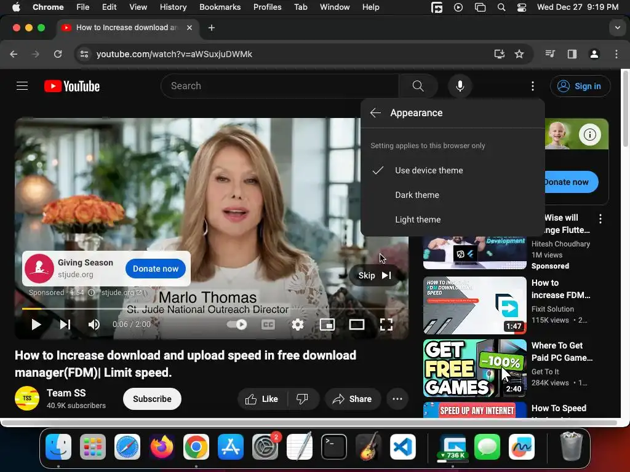Enable miniplayer mode
Viewport: 630px width, 472px height.
(x=327, y=324)
